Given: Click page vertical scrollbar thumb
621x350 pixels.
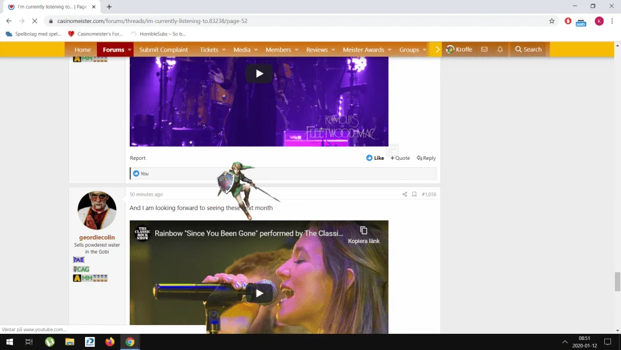Looking at the screenshot, I should tap(617, 282).
